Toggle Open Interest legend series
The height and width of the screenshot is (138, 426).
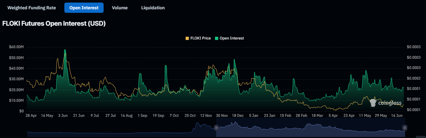point(229,38)
